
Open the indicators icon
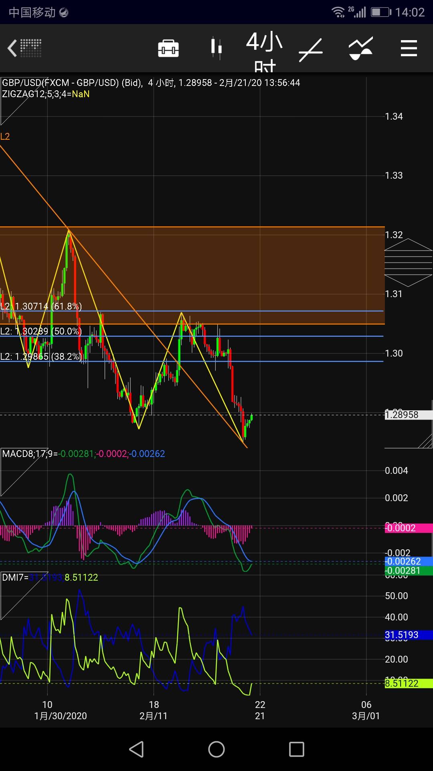point(361,49)
